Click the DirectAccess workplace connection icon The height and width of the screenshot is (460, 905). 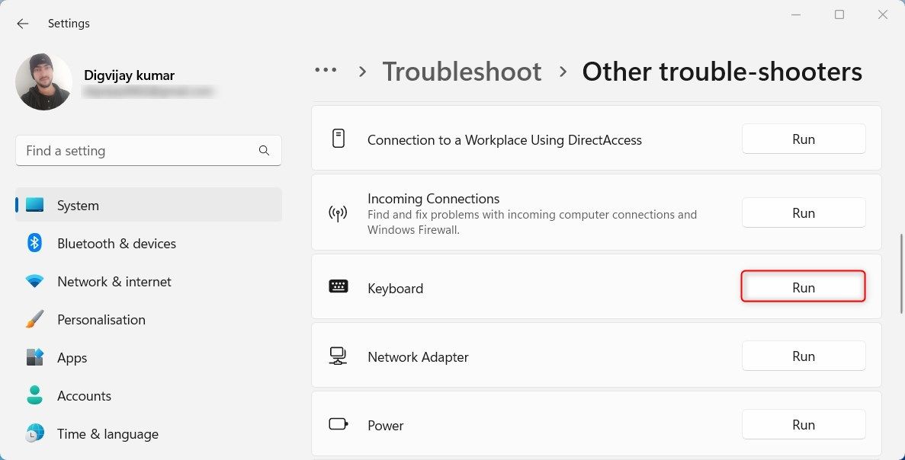(338, 139)
